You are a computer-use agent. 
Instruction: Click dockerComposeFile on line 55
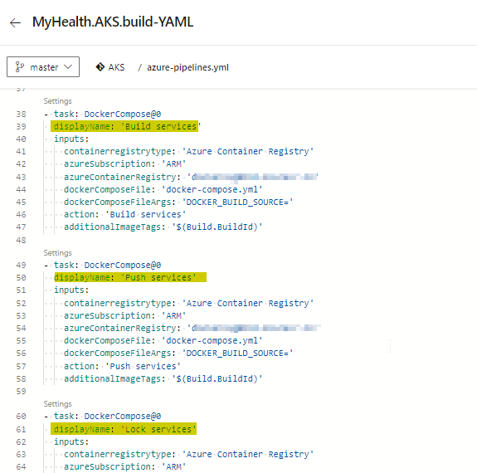[x=163, y=340]
